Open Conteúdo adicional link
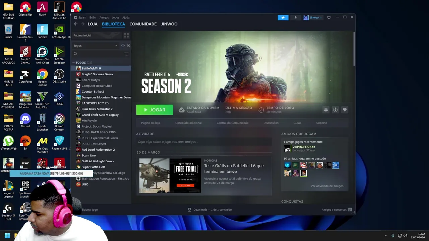The width and height of the screenshot is (429, 241). point(188,123)
